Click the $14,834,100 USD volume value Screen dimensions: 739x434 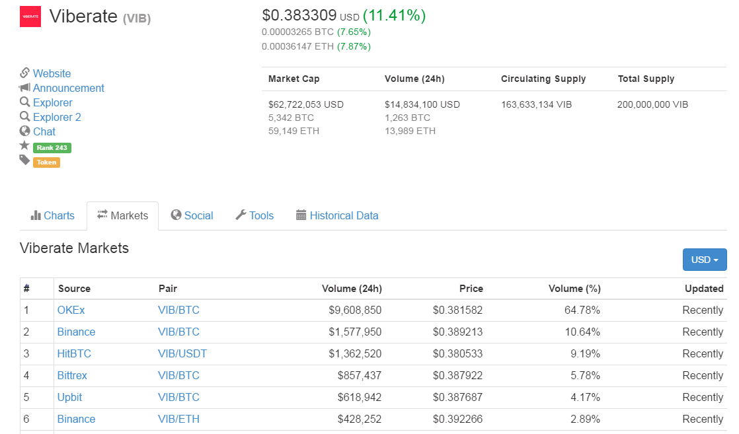422,104
